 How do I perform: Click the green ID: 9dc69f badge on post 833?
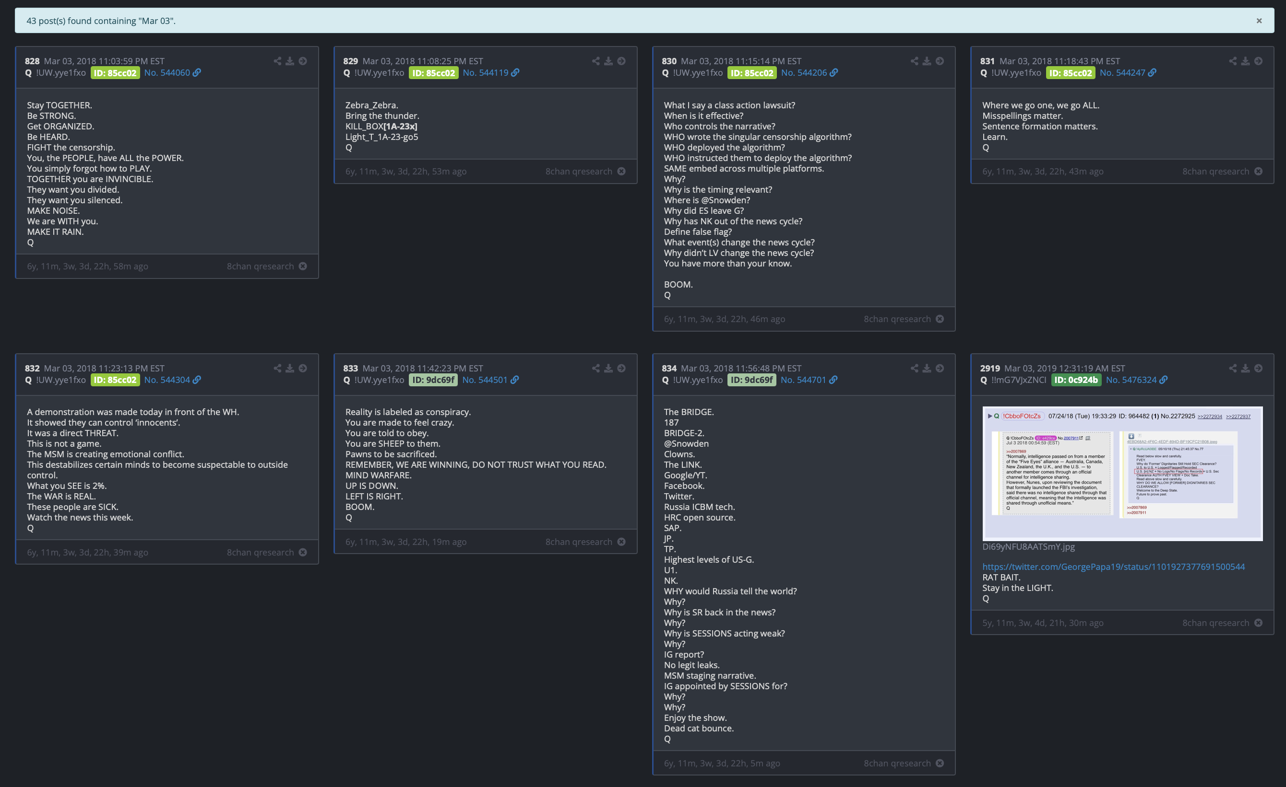(433, 380)
